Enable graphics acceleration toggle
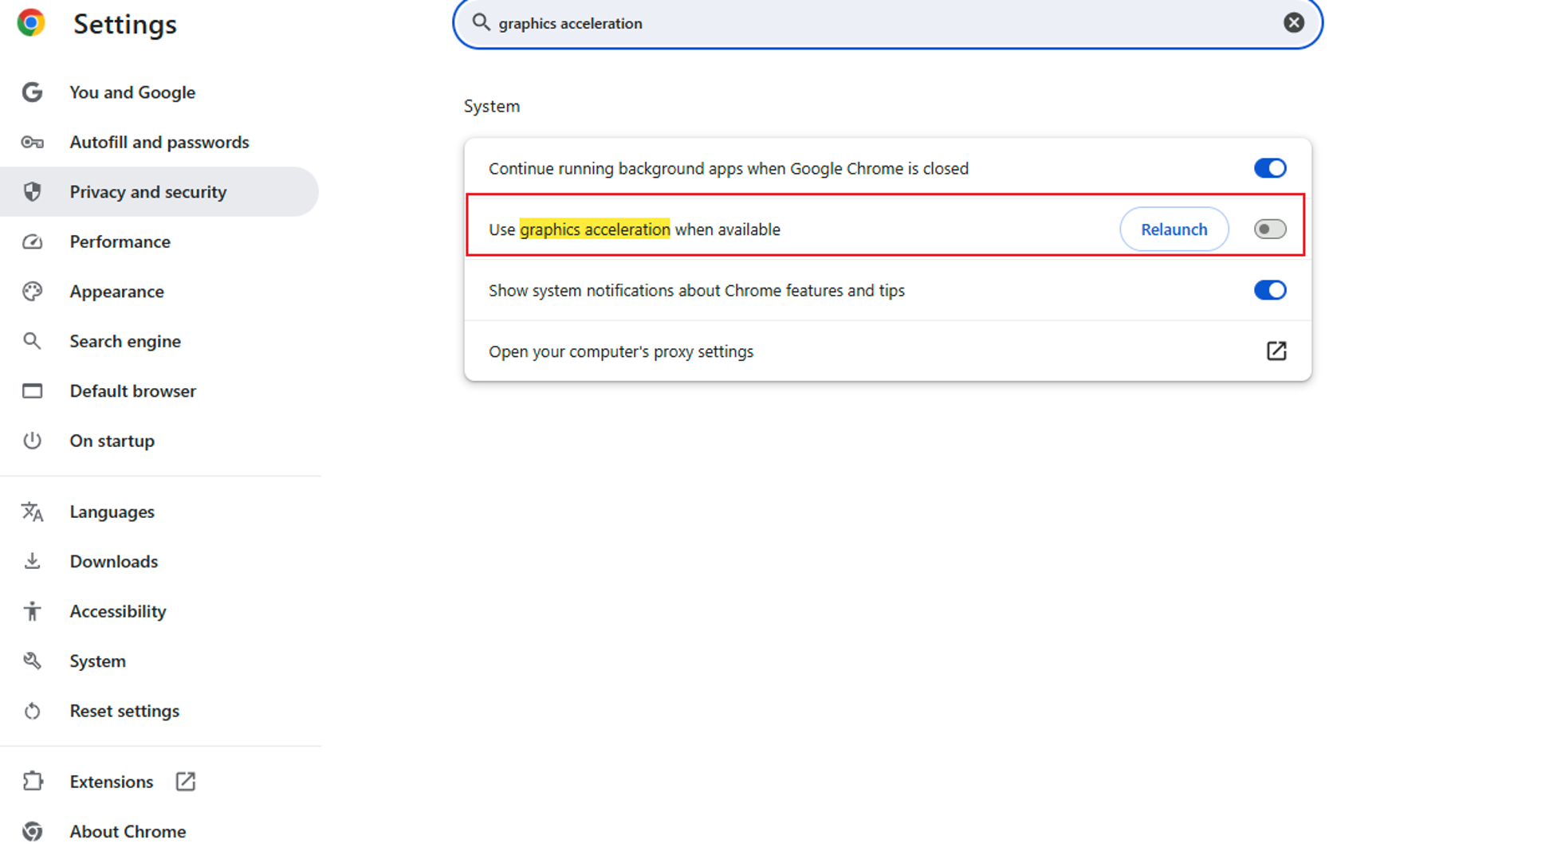 [x=1270, y=229]
